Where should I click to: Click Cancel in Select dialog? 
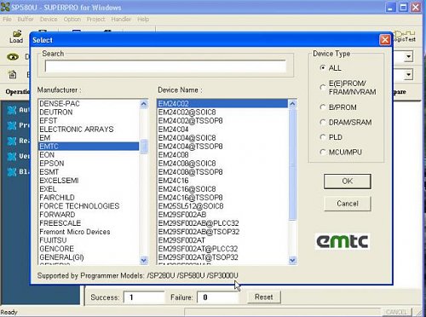(348, 204)
